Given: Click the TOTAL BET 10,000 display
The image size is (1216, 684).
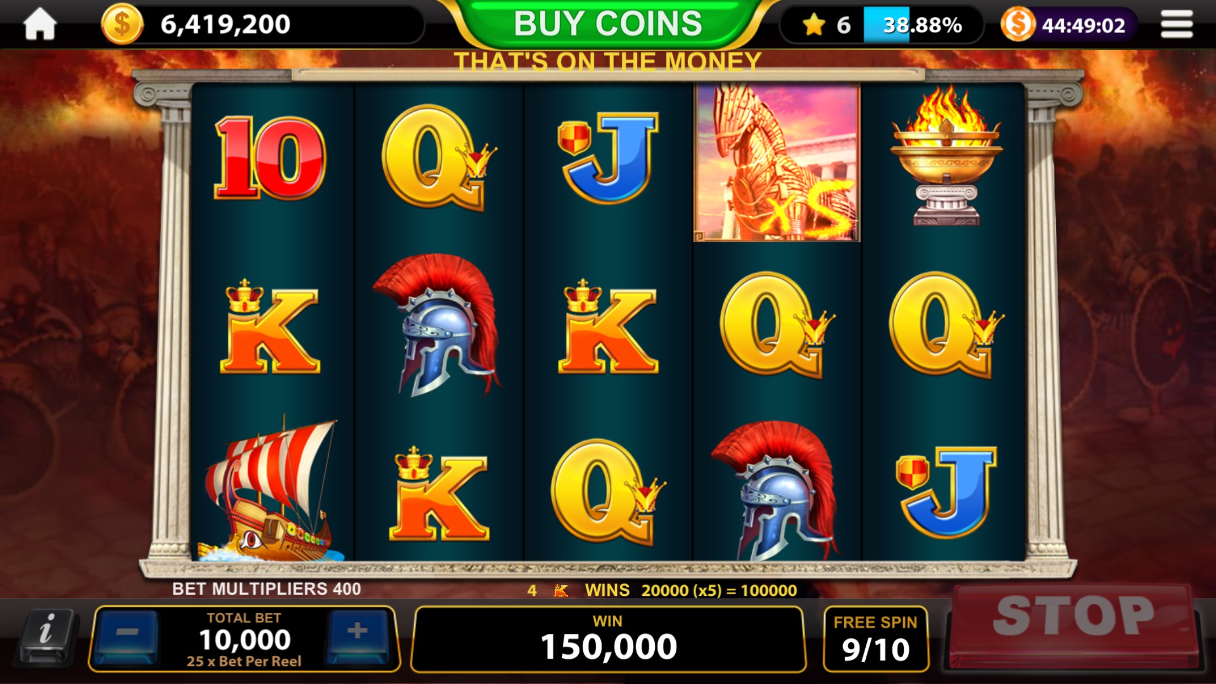Looking at the screenshot, I should coord(245,639).
